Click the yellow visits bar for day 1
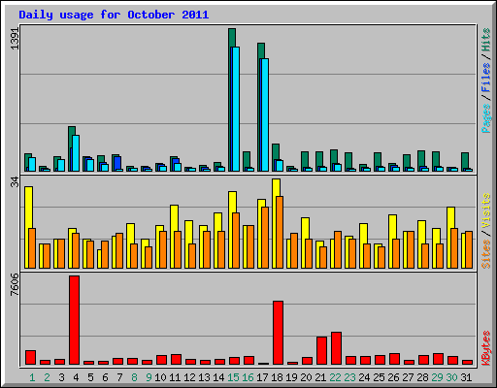Viewport: 497px width, 388px height. 27,207
